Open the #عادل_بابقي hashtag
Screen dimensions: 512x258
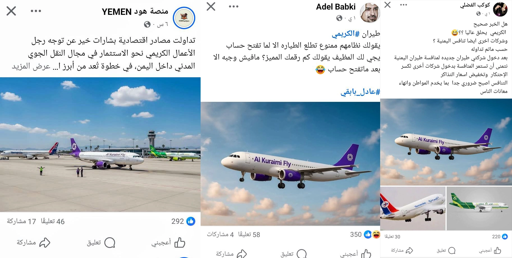pos(360,92)
